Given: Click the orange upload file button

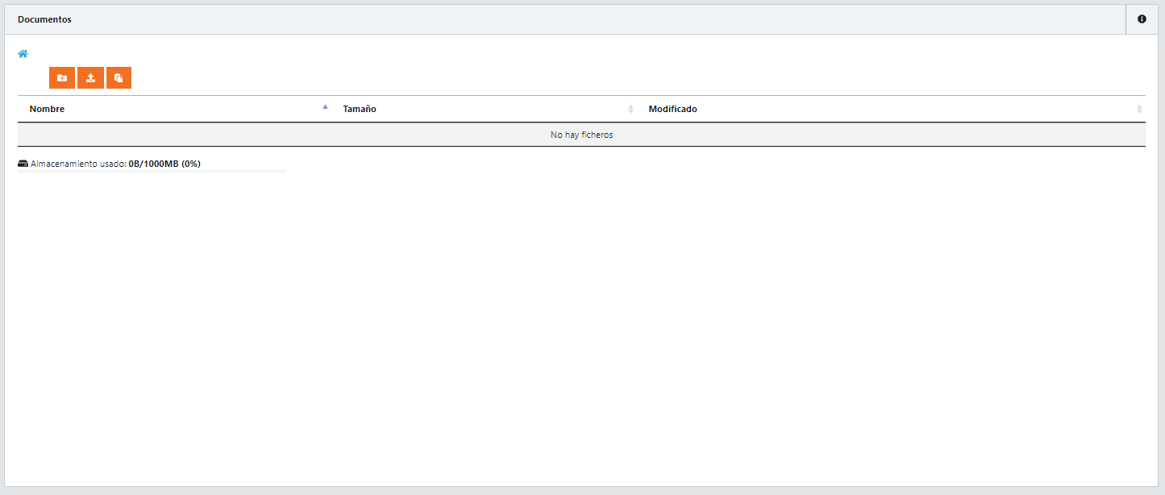Looking at the screenshot, I should point(90,77).
